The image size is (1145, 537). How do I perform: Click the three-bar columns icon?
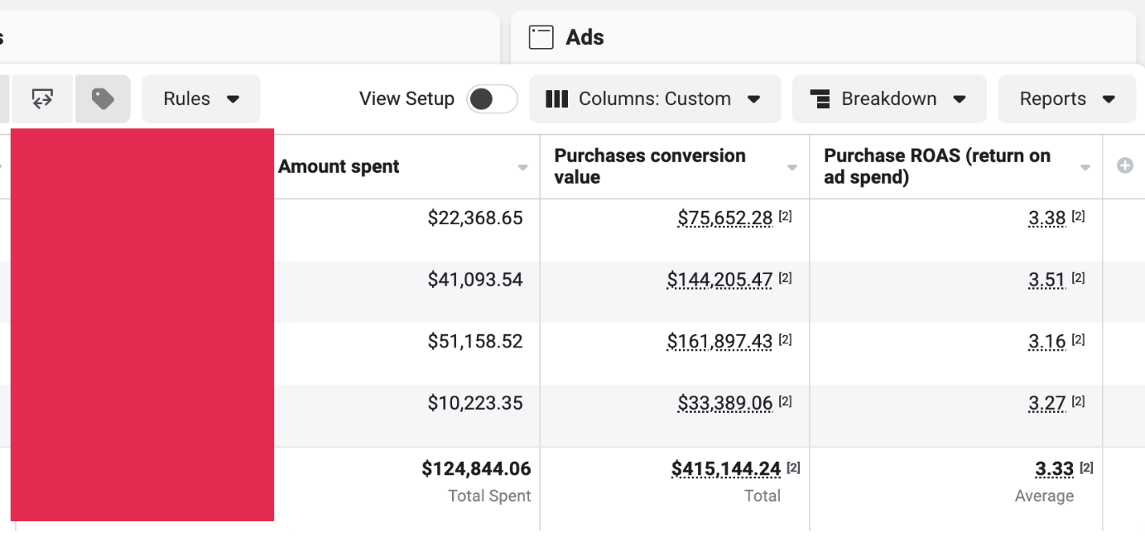click(557, 99)
